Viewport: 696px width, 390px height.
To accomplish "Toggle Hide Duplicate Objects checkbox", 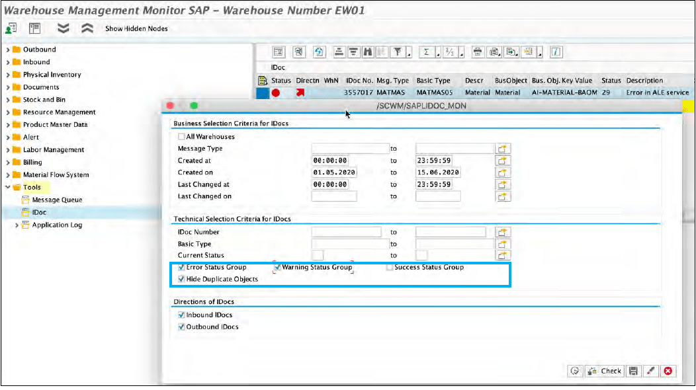I will 181,279.
